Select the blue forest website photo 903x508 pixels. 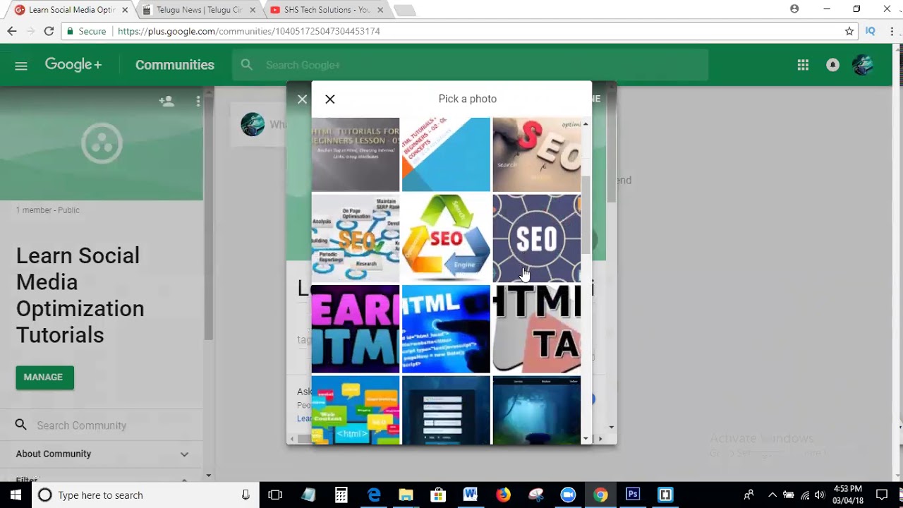(536, 410)
